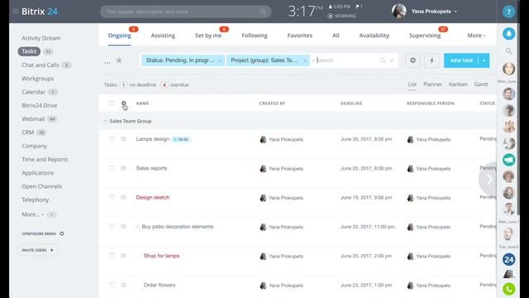This screenshot has height=298, width=529.
Task: Open the Following tab
Action: 255,35
